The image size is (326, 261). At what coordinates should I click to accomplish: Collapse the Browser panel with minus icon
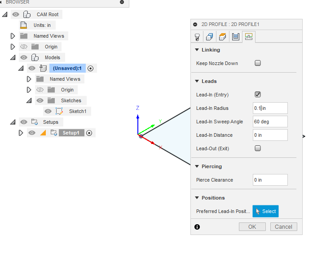point(122,2)
